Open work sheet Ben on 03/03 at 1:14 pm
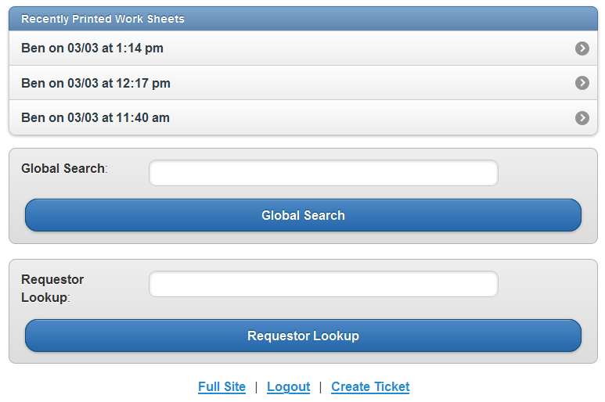This screenshot has height=402, width=605. click(x=303, y=48)
